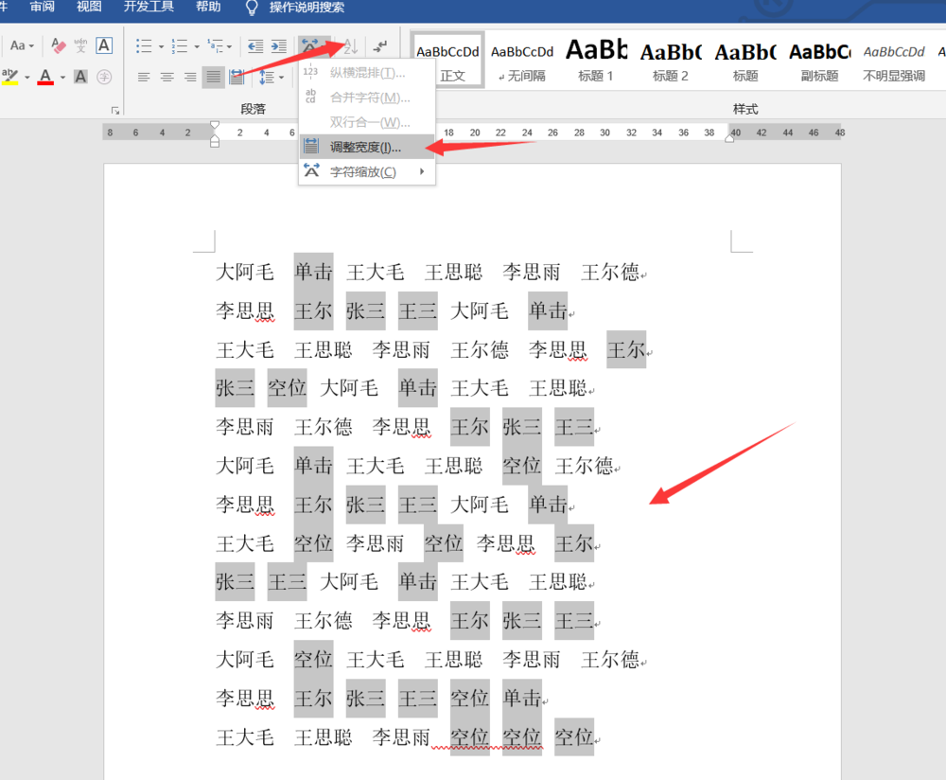Align paragraph text left
The height and width of the screenshot is (780, 946).
[x=144, y=77]
